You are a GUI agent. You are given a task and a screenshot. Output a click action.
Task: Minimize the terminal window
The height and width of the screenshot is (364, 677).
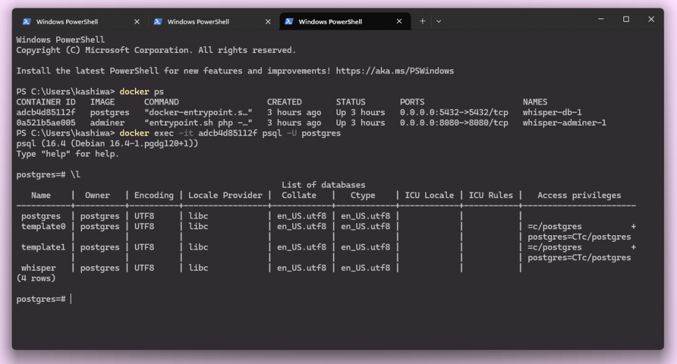tap(601, 19)
